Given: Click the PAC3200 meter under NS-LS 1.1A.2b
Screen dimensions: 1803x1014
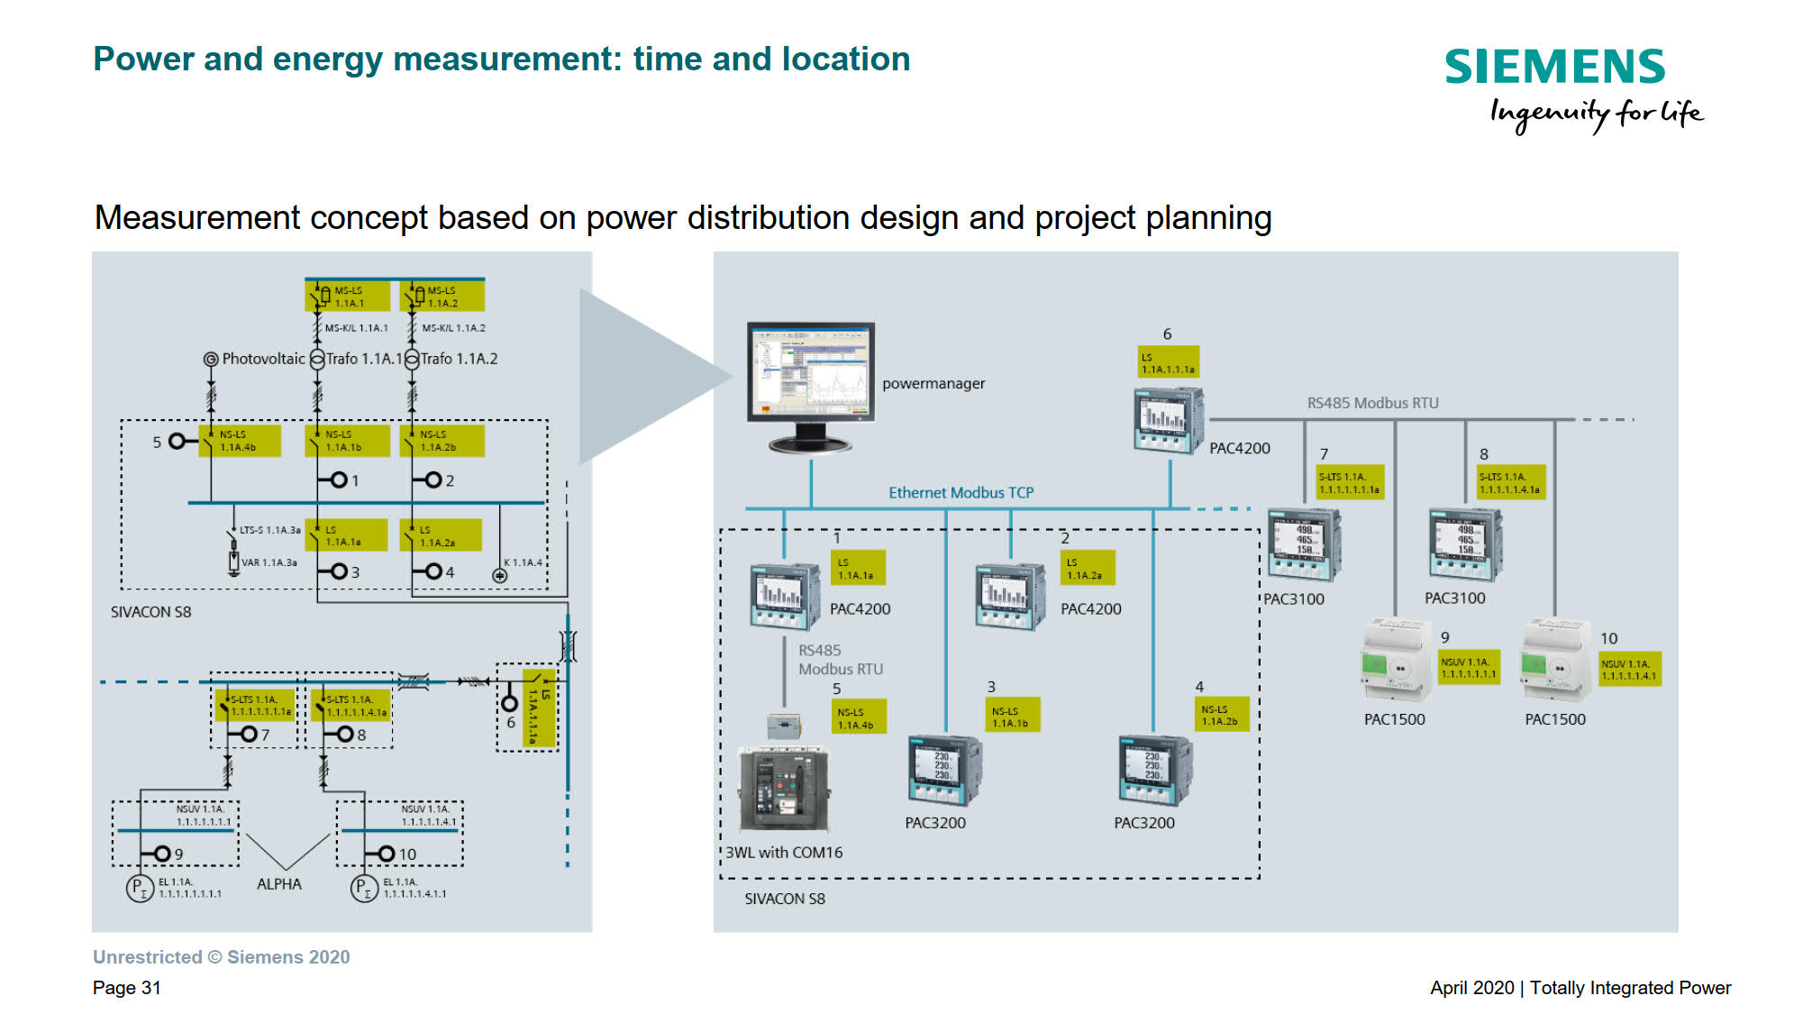Looking at the screenshot, I should pyautogui.click(x=1153, y=770).
